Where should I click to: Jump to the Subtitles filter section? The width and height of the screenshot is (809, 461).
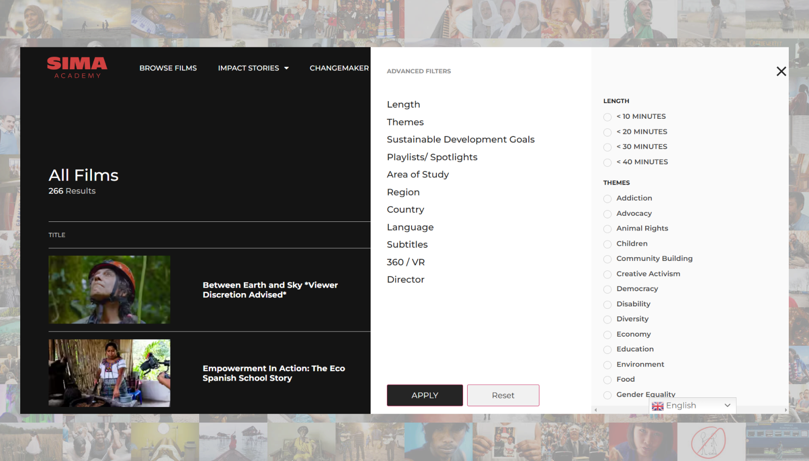pos(407,245)
